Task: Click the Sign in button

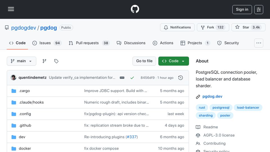Action: click(242, 10)
